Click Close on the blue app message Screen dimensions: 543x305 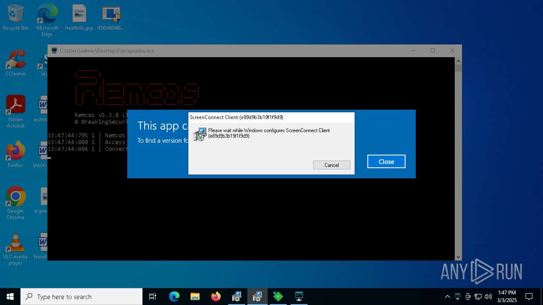[x=386, y=161]
